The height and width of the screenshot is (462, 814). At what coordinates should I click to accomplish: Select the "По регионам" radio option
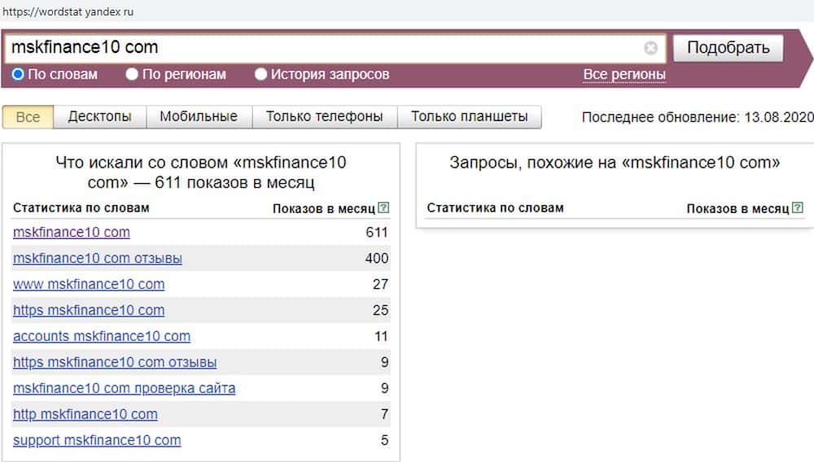pos(133,75)
